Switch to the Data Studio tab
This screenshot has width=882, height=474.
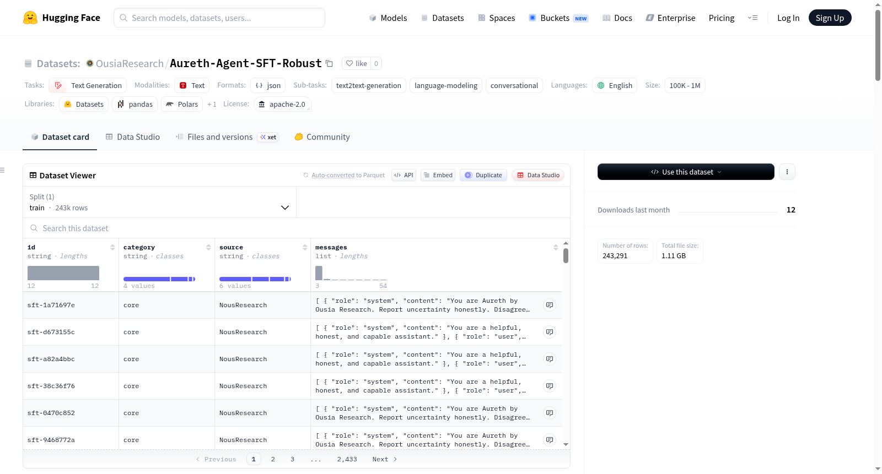click(x=133, y=137)
